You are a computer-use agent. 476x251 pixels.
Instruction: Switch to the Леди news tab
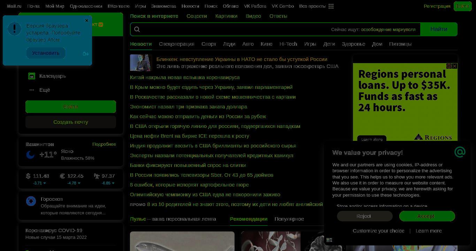pyautogui.click(x=229, y=44)
